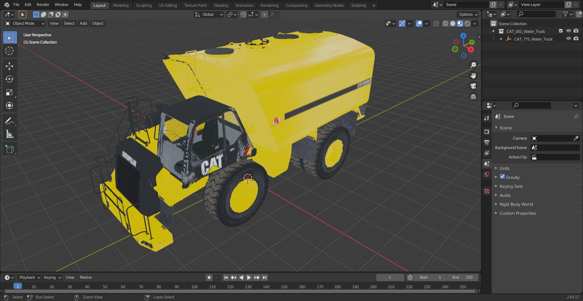Pin the Scene properties panel
This screenshot has height=301, width=583.
point(576,117)
